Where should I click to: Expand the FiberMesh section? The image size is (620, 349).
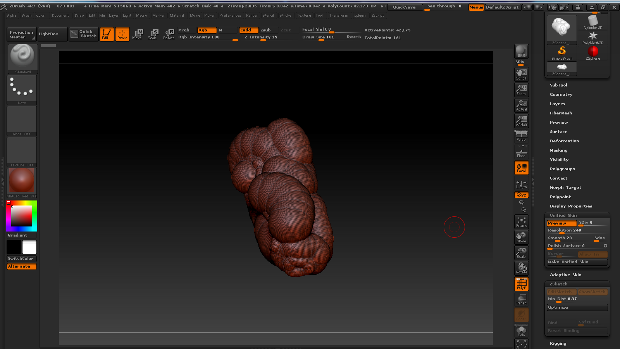pyautogui.click(x=561, y=113)
